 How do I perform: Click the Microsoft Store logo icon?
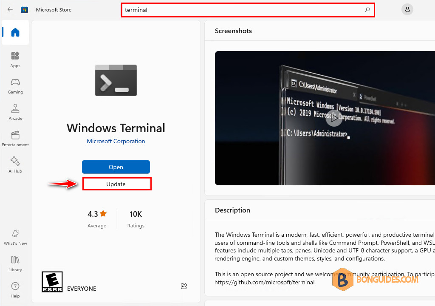point(24,10)
